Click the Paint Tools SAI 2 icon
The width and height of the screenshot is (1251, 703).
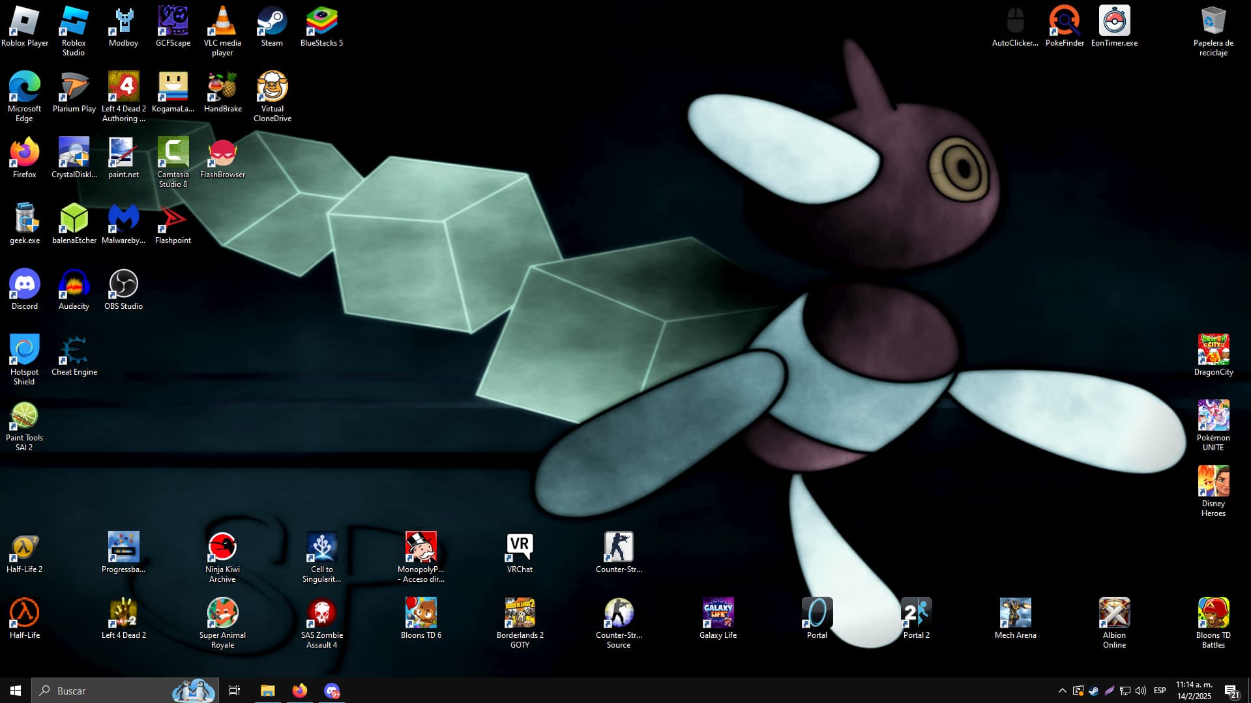point(24,425)
